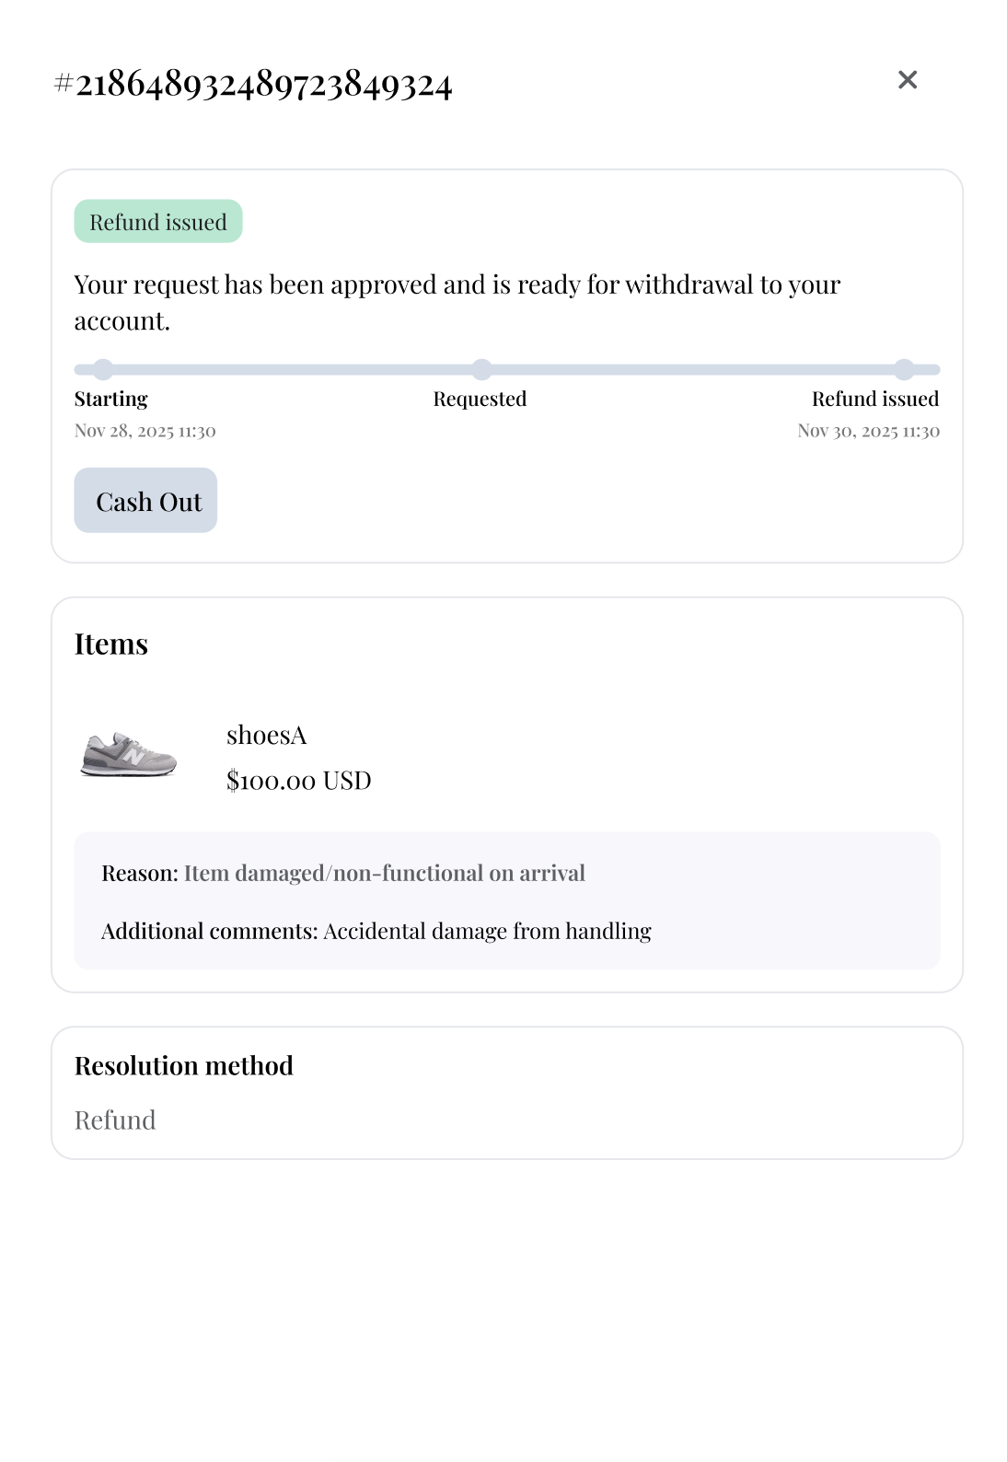Screen dimensions: 1007x1462
Task: Click the Accidental damage from handling comment
Action: [x=487, y=931]
